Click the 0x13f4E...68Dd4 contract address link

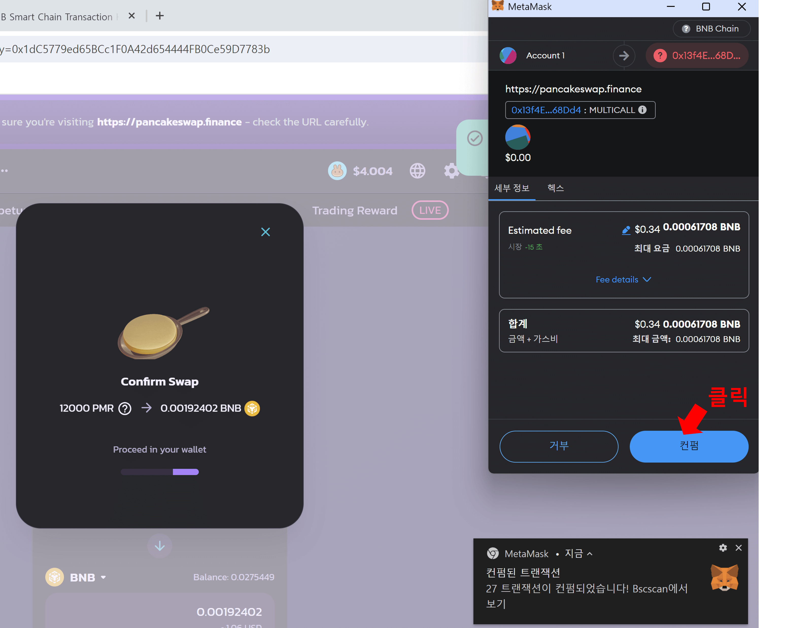click(x=546, y=110)
